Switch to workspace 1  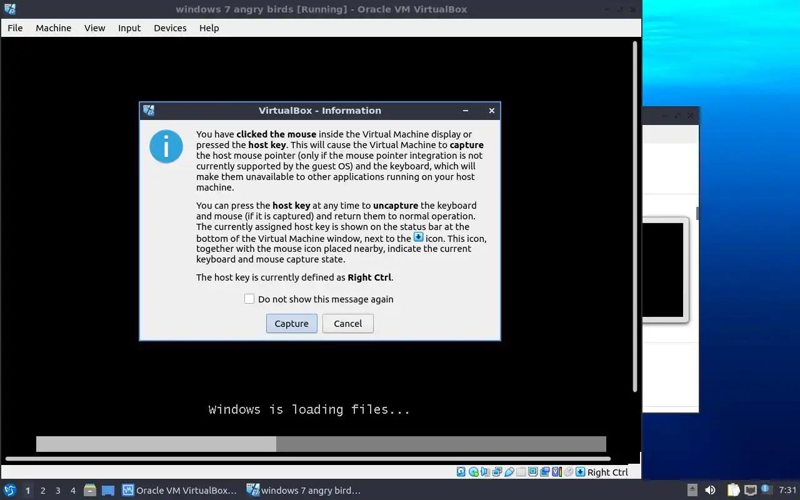coord(27,491)
